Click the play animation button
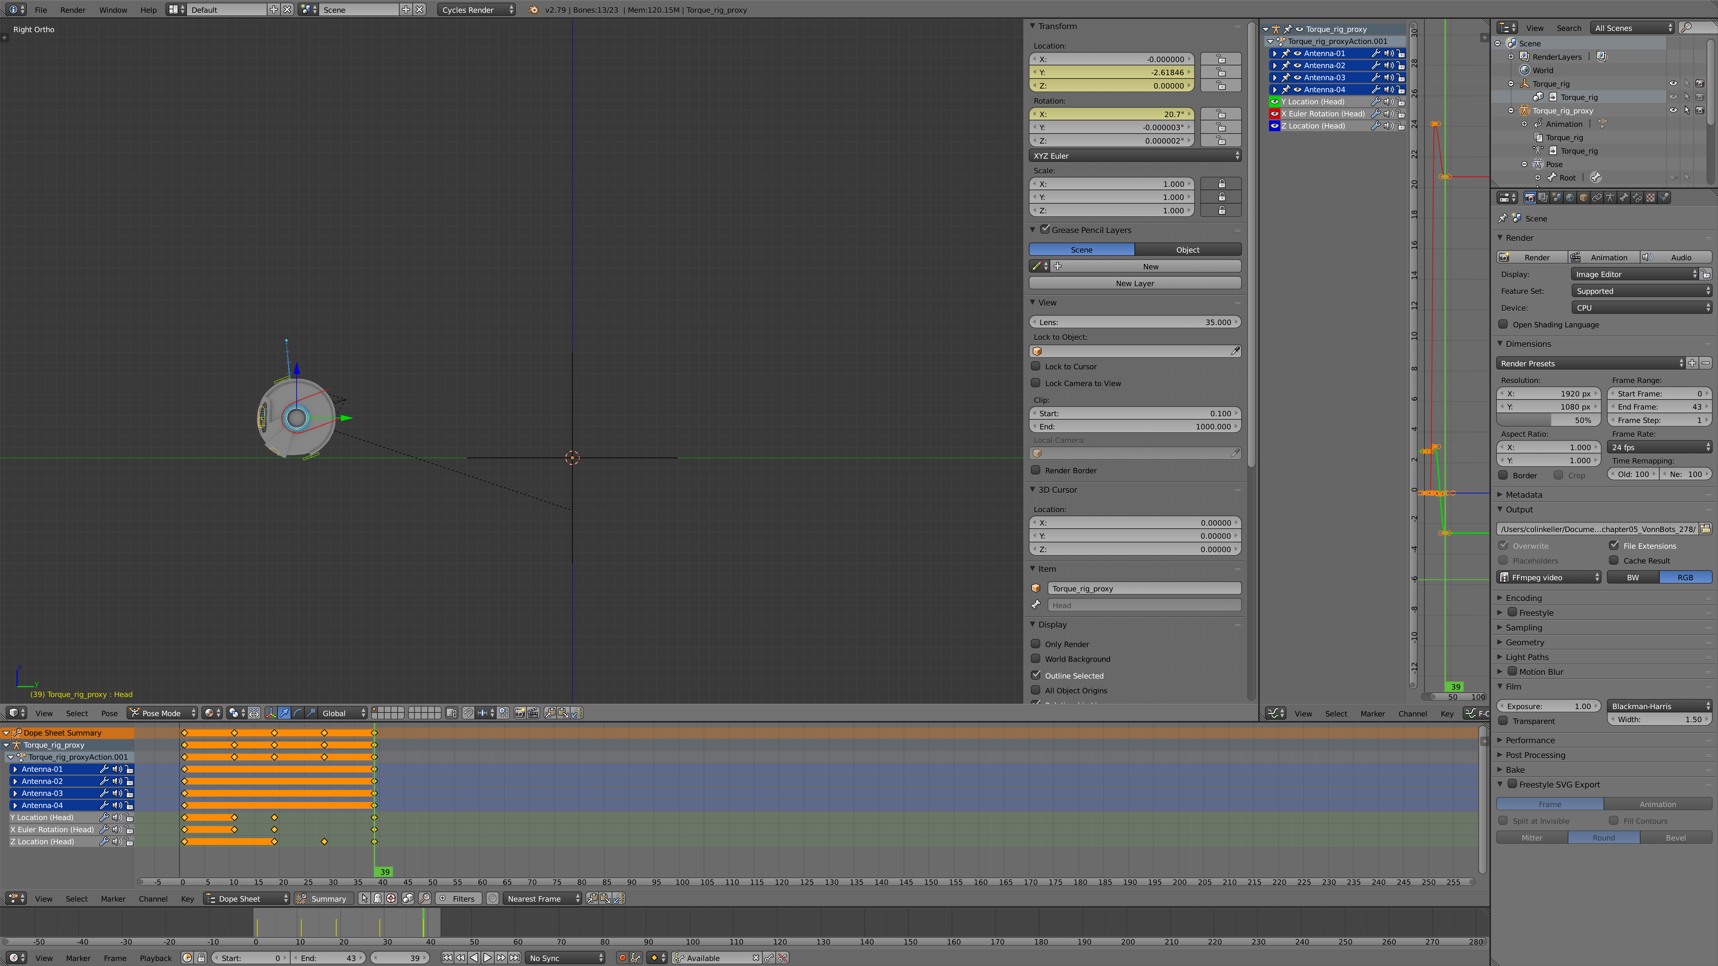 (x=488, y=958)
